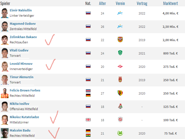Viewport: 185px width, 139px height.
Task: Click Spartak Moscow logo in Leonid Mironov row
Action: click(x=120, y=66)
